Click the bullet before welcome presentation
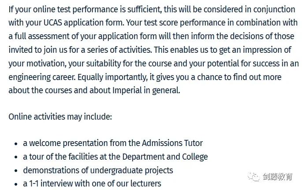302x190 pixels. [x=16, y=144]
